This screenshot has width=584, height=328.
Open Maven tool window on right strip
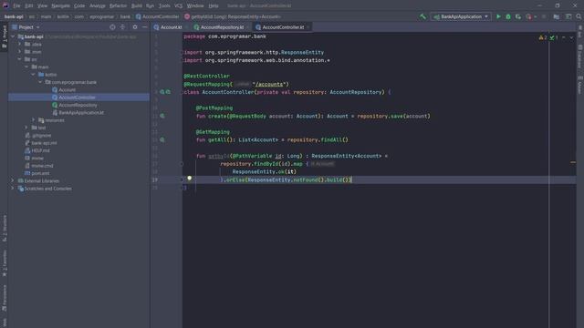[580, 86]
